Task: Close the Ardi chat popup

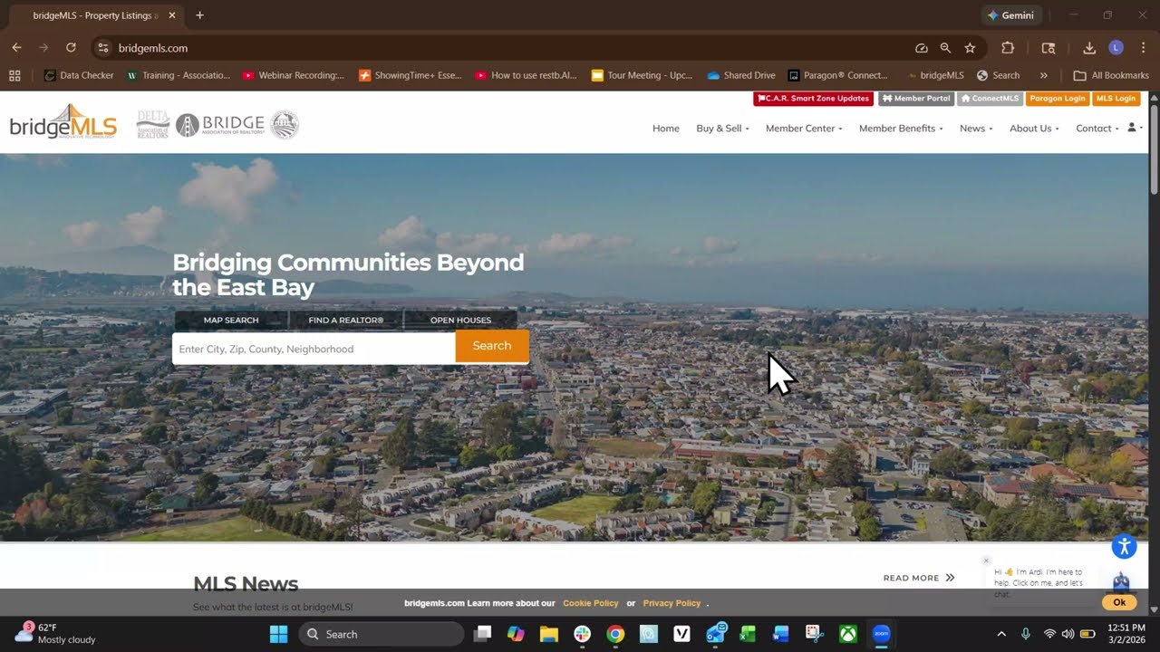Action: [x=986, y=561]
